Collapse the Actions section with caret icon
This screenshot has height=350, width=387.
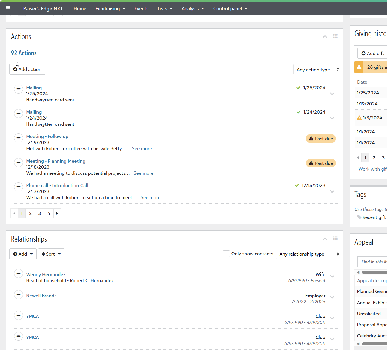coord(325,36)
